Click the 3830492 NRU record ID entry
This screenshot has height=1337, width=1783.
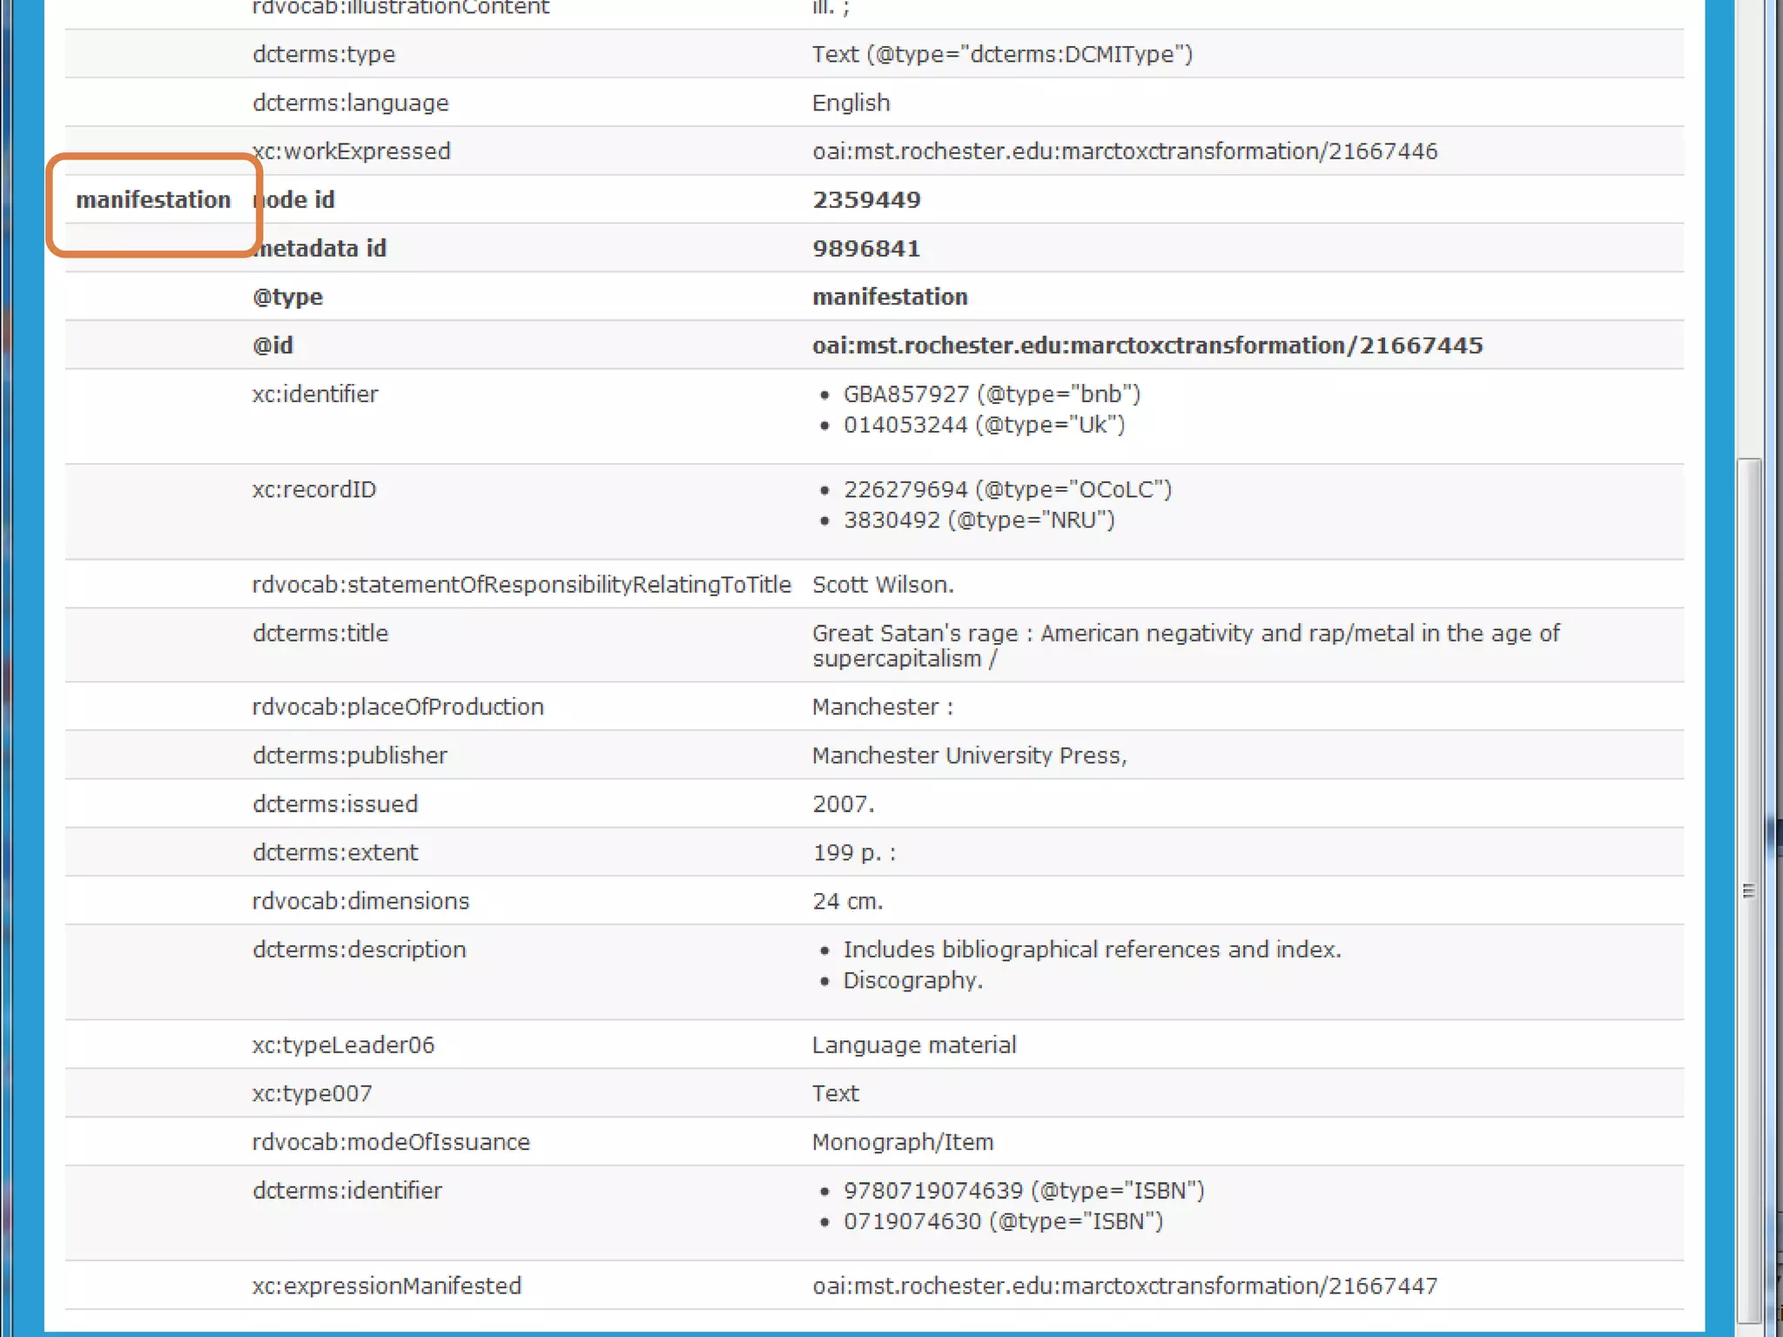click(979, 521)
